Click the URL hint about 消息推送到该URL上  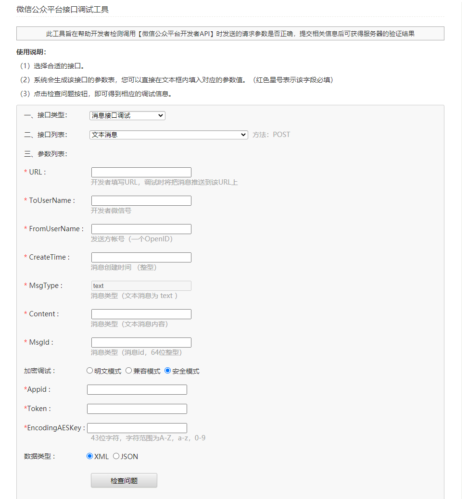coord(164,182)
